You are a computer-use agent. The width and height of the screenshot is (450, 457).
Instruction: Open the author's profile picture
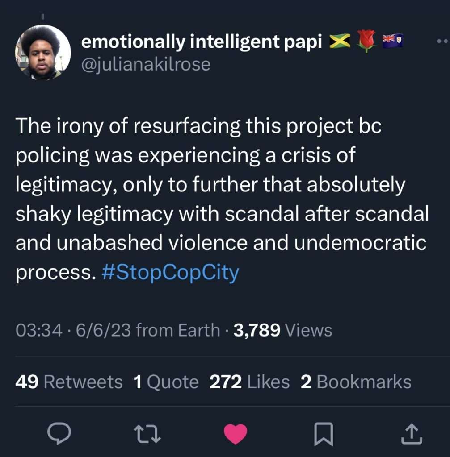tap(43, 52)
